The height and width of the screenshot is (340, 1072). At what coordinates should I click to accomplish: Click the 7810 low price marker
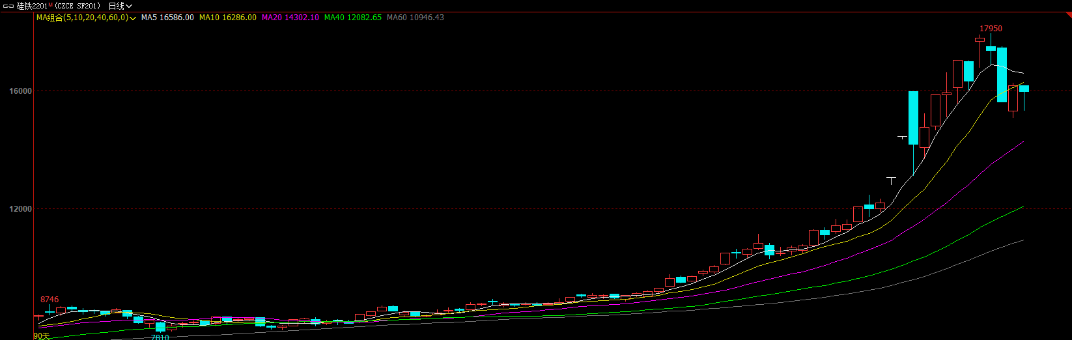click(160, 337)
